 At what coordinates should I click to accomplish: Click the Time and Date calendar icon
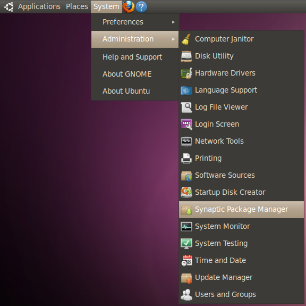click(187, 260)
